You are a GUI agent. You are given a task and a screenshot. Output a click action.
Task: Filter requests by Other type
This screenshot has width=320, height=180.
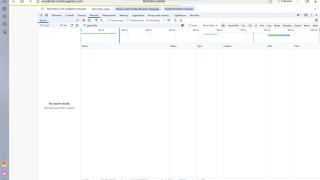coord(315,25)
